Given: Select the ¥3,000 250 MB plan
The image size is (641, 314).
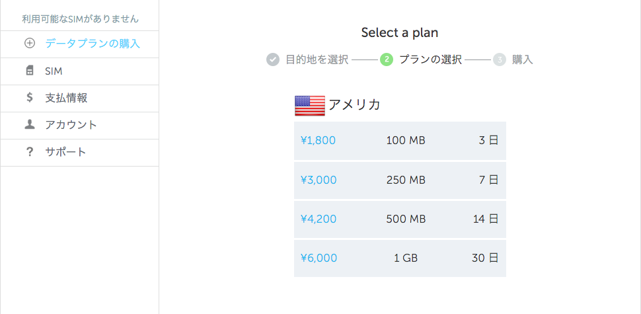Looking at the screenshot, I should [x=400, y=180].
